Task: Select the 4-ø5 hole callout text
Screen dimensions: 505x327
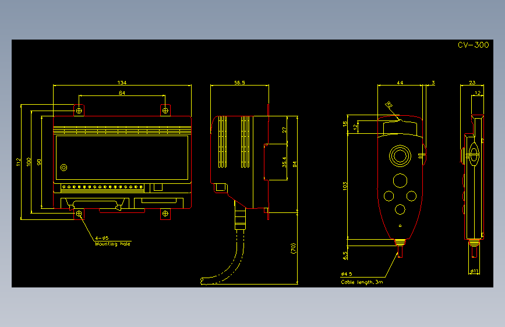Action: click(102, 238)
